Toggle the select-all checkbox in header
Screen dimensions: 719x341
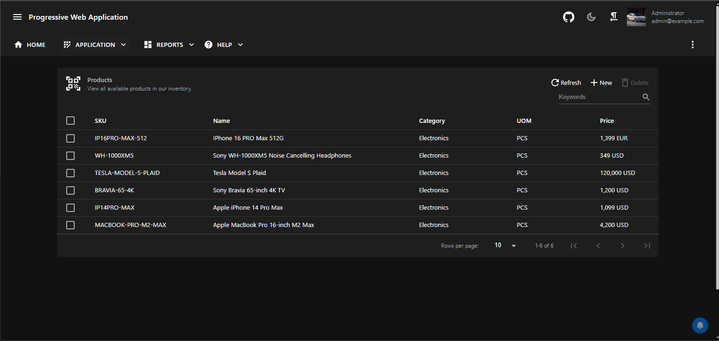click(70, 121)
